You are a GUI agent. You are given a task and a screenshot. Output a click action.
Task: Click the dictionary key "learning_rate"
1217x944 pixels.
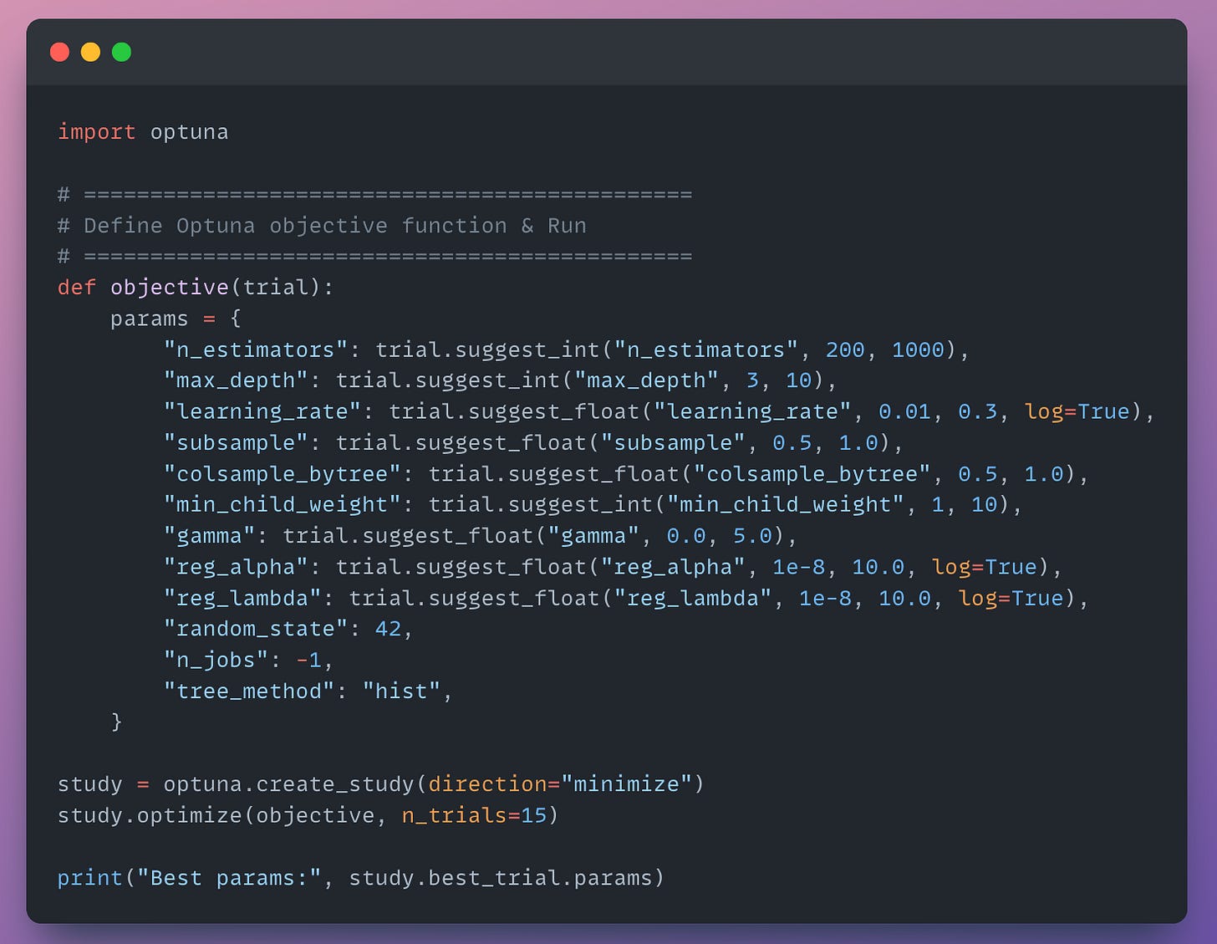[x=262, y=411]
